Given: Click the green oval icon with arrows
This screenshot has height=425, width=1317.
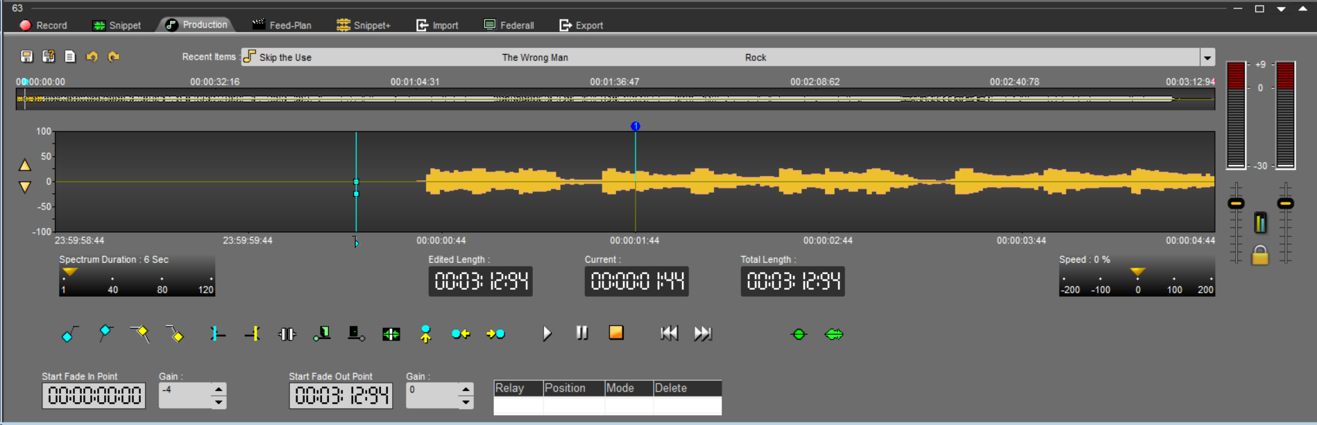Looking at the screenshot, I should coord(833,334).
